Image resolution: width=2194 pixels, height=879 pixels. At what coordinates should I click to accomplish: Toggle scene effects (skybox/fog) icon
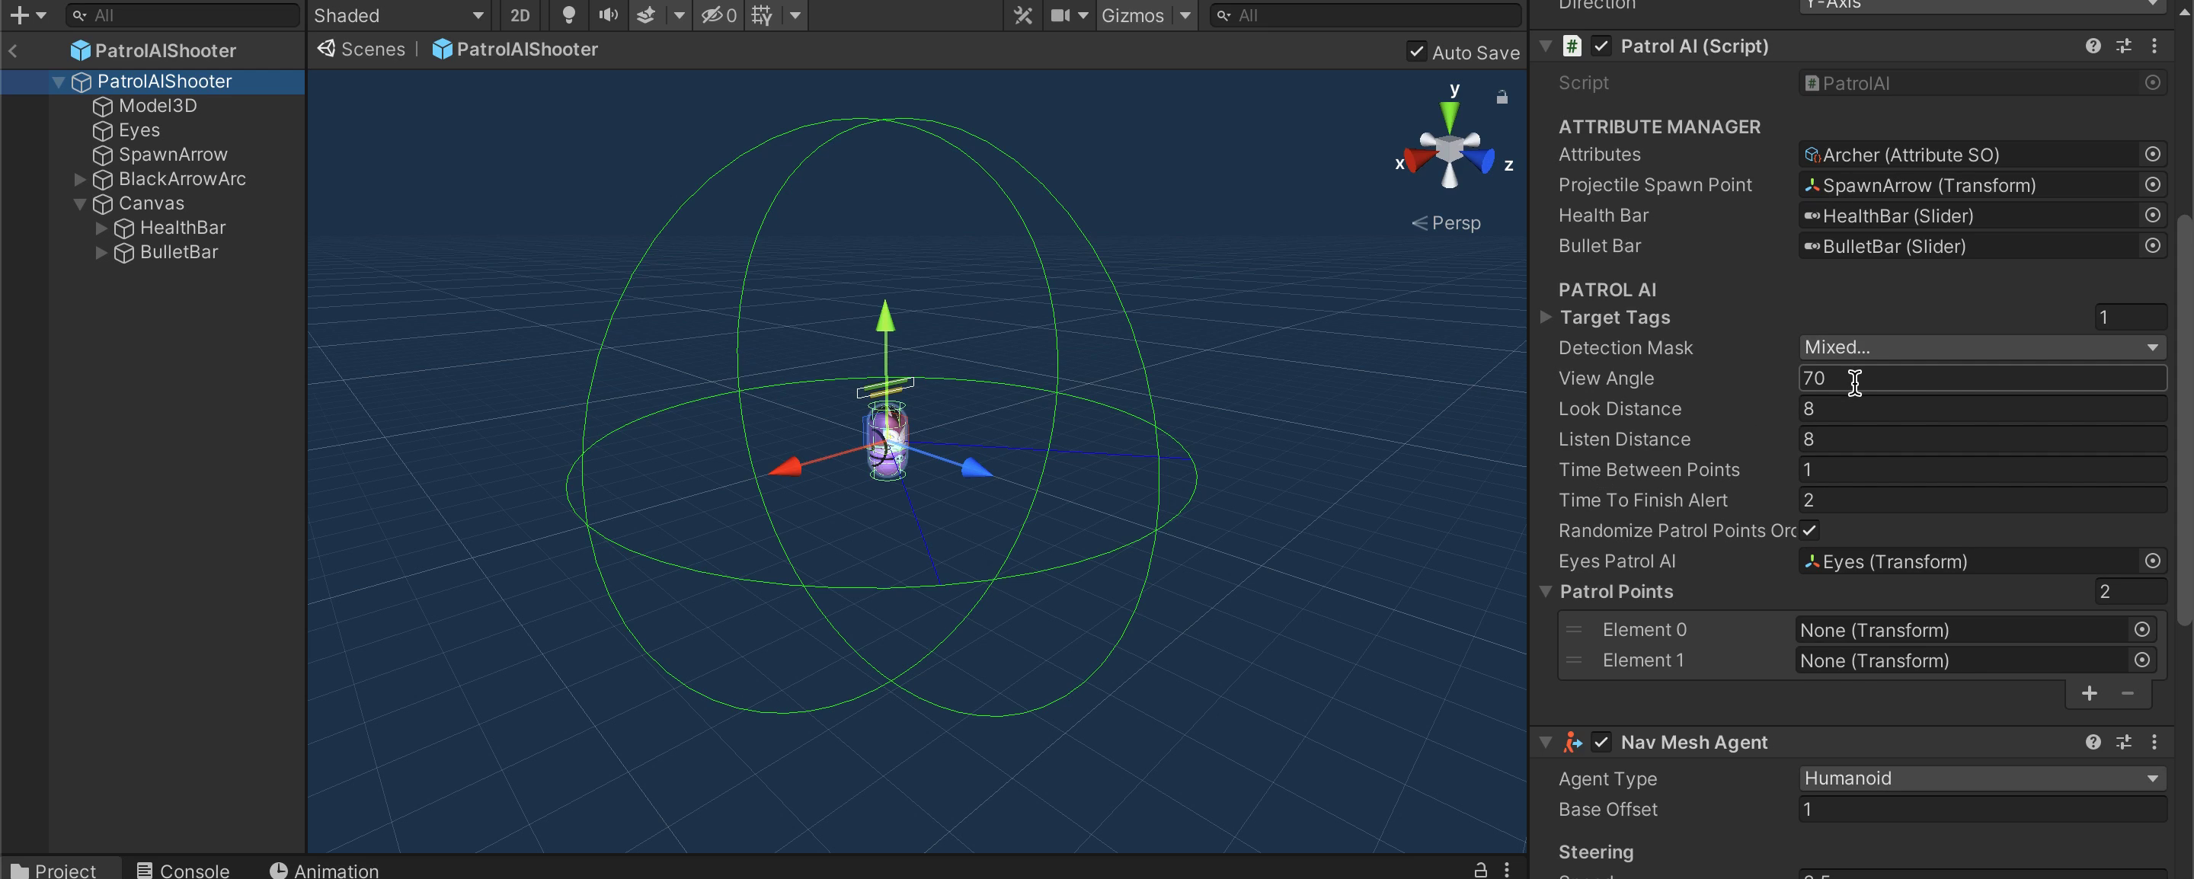tap(647, 15)
